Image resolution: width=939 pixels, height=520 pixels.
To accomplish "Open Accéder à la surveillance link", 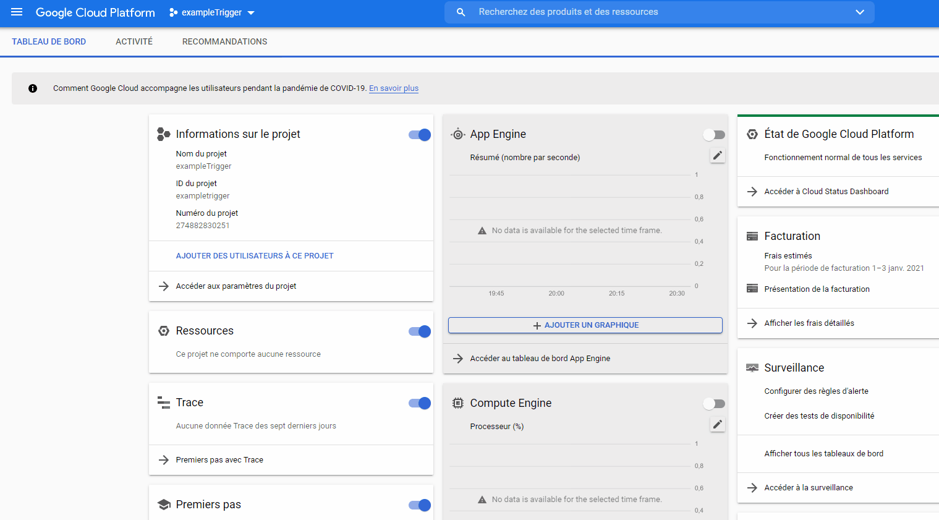I will [809, 488].
